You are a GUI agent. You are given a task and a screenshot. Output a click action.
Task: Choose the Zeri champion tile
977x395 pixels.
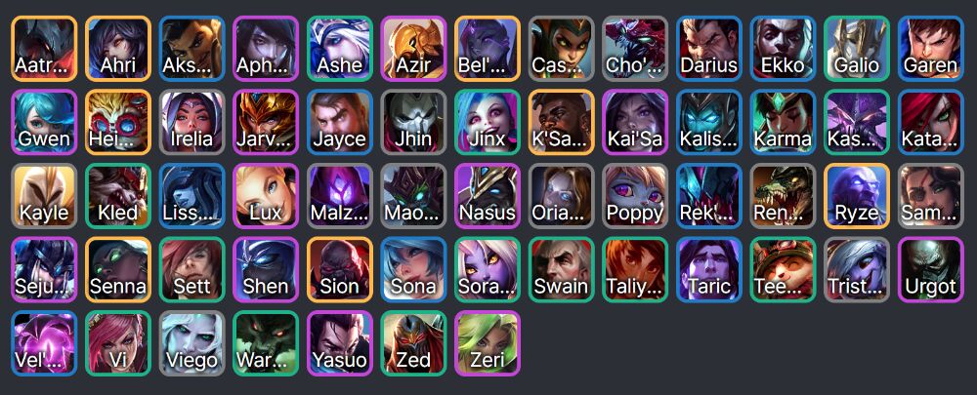coord(488,343)
